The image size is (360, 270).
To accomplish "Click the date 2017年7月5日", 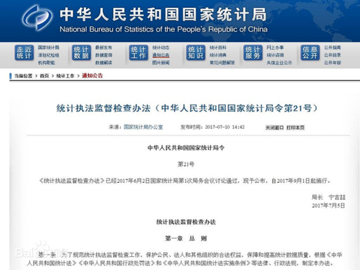I will [328, 206].
